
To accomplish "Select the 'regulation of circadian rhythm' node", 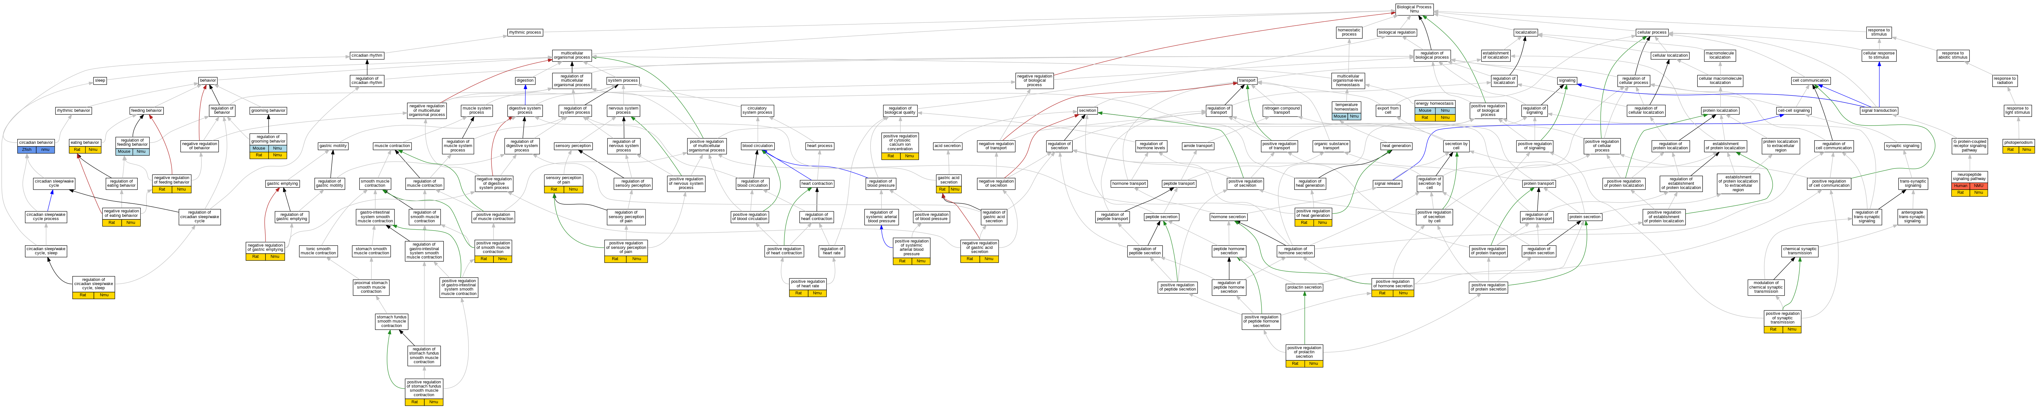I will point(367,81).
